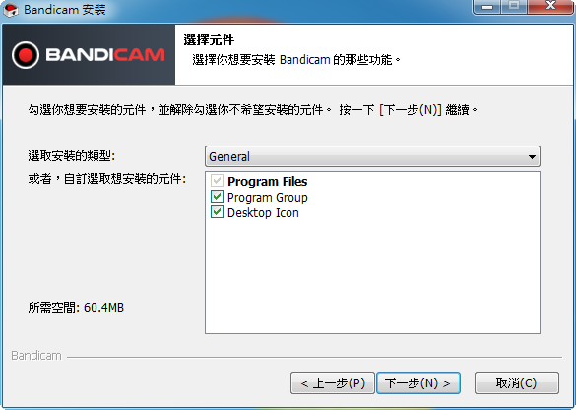
Task: Click the dropdown arrow of install type
Action: click(x=532, y=157)
